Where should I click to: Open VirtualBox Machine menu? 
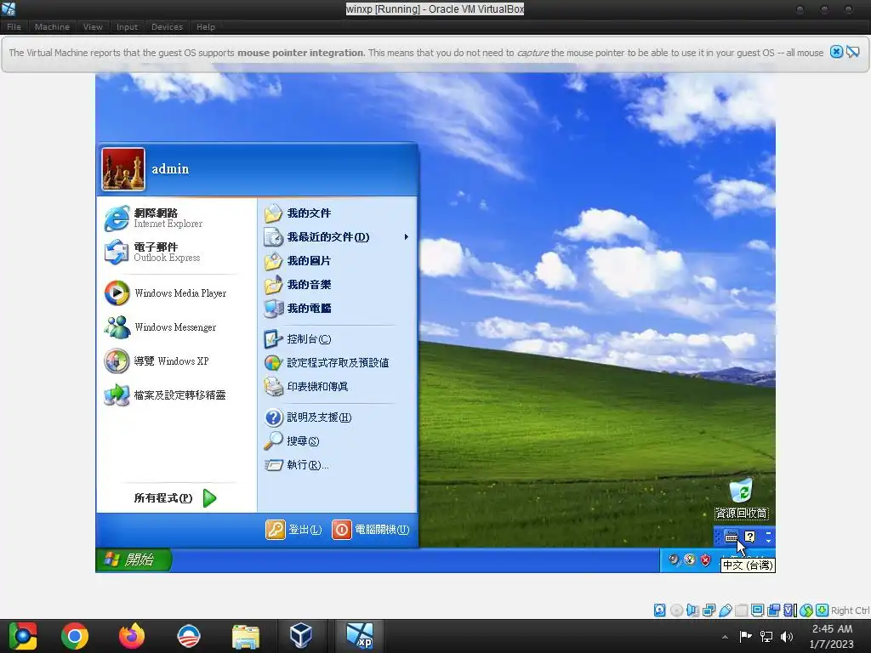click(52, 26)
